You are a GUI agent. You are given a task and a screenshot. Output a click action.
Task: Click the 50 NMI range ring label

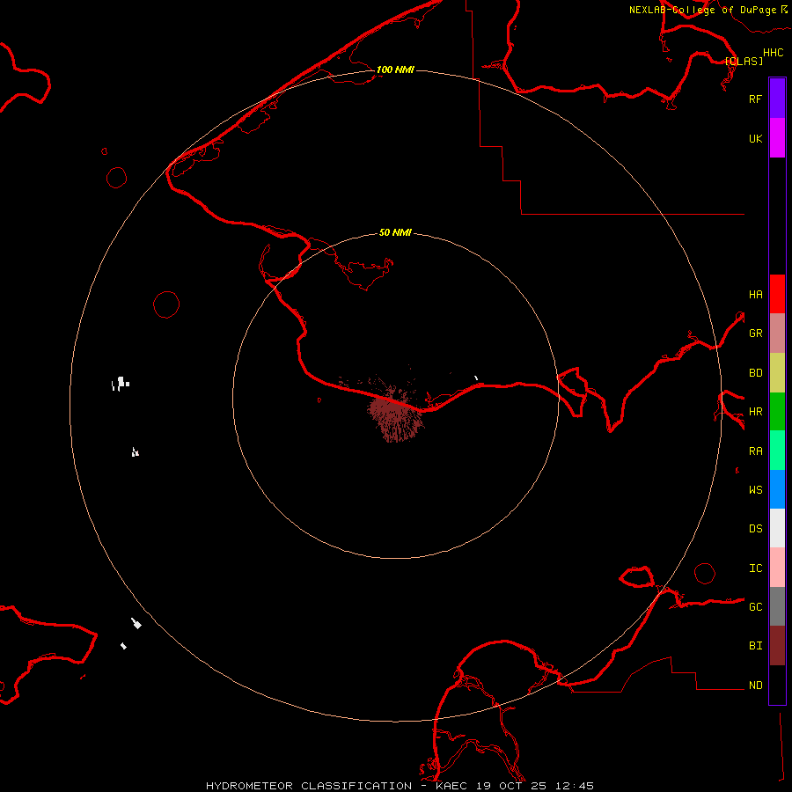click(x=395, y=232)
